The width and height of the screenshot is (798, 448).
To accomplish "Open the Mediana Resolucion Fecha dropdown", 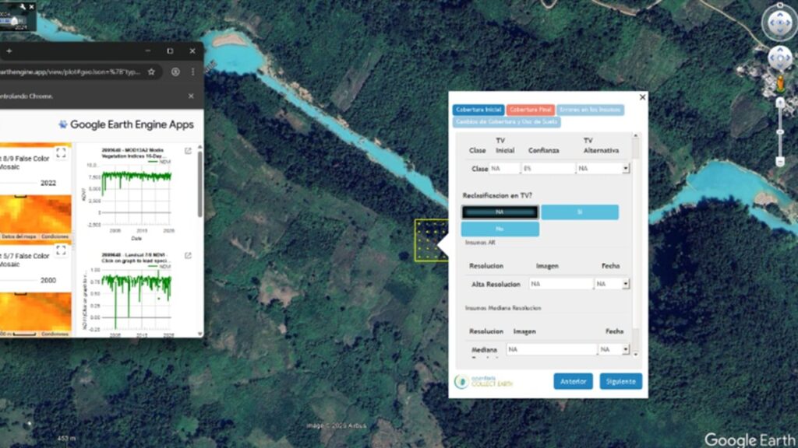I will click(x=625, y=350).
